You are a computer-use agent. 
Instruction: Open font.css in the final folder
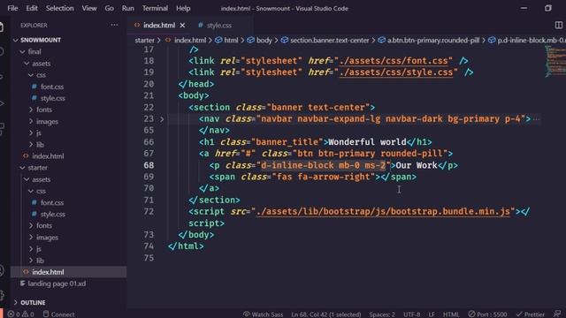click(52, 87)
